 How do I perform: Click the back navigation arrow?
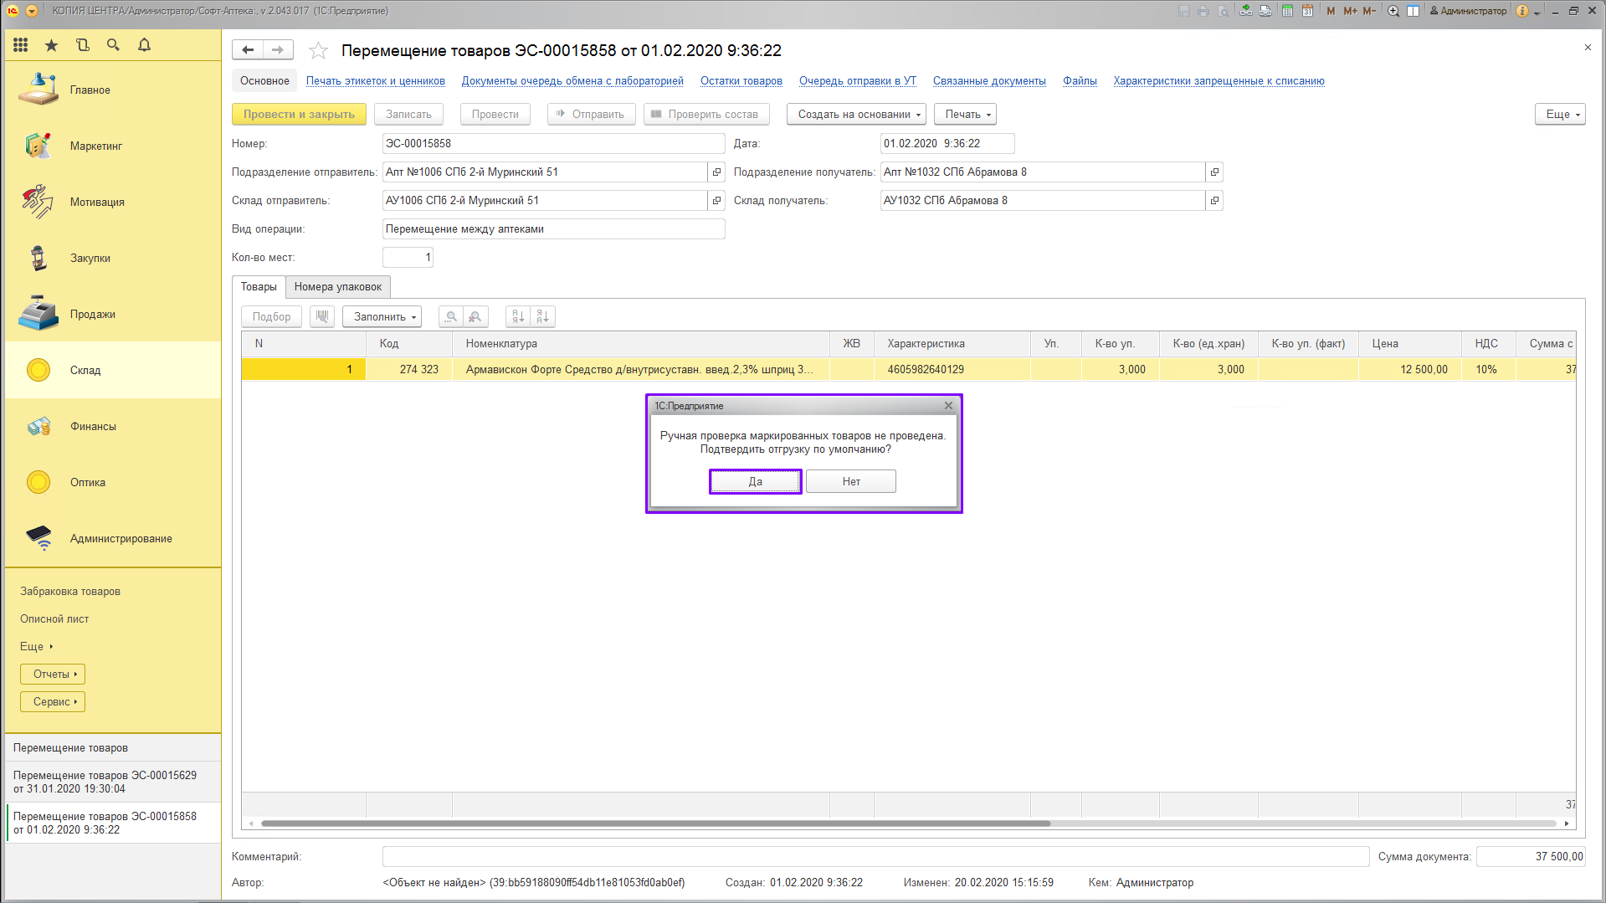coord(248,50)
